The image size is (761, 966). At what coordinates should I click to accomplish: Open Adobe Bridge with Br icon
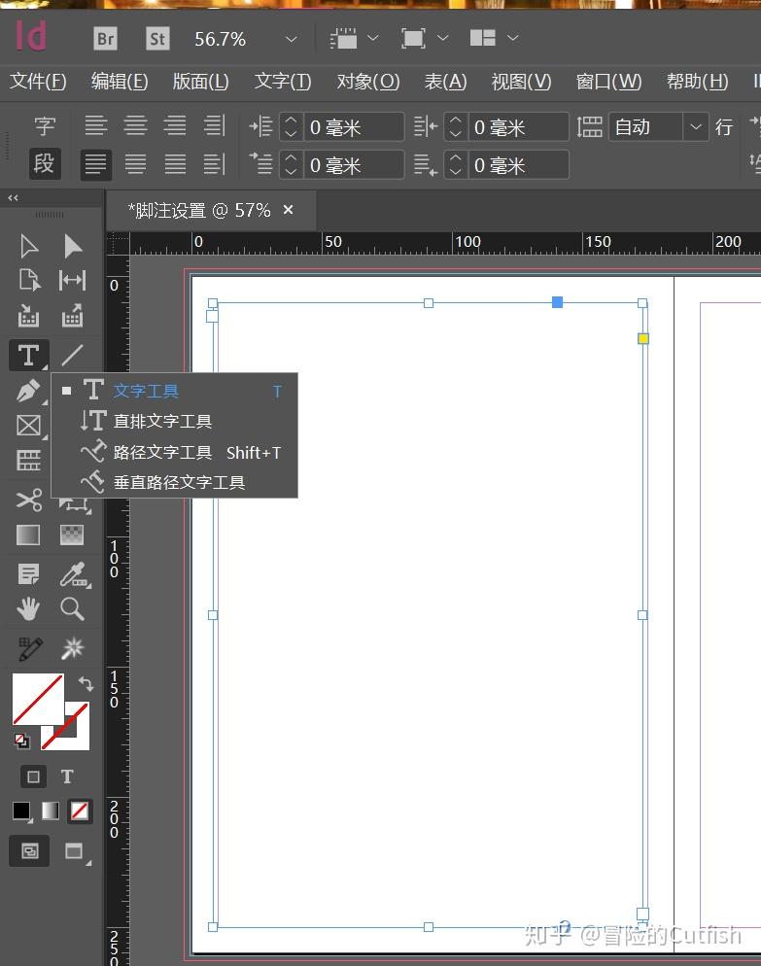pyautogui.click(x=105, y=39)
